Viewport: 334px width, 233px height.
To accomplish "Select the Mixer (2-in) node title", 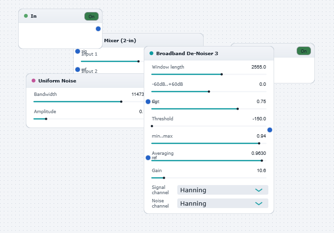I will pyautogui.click(x=120, y=40).
